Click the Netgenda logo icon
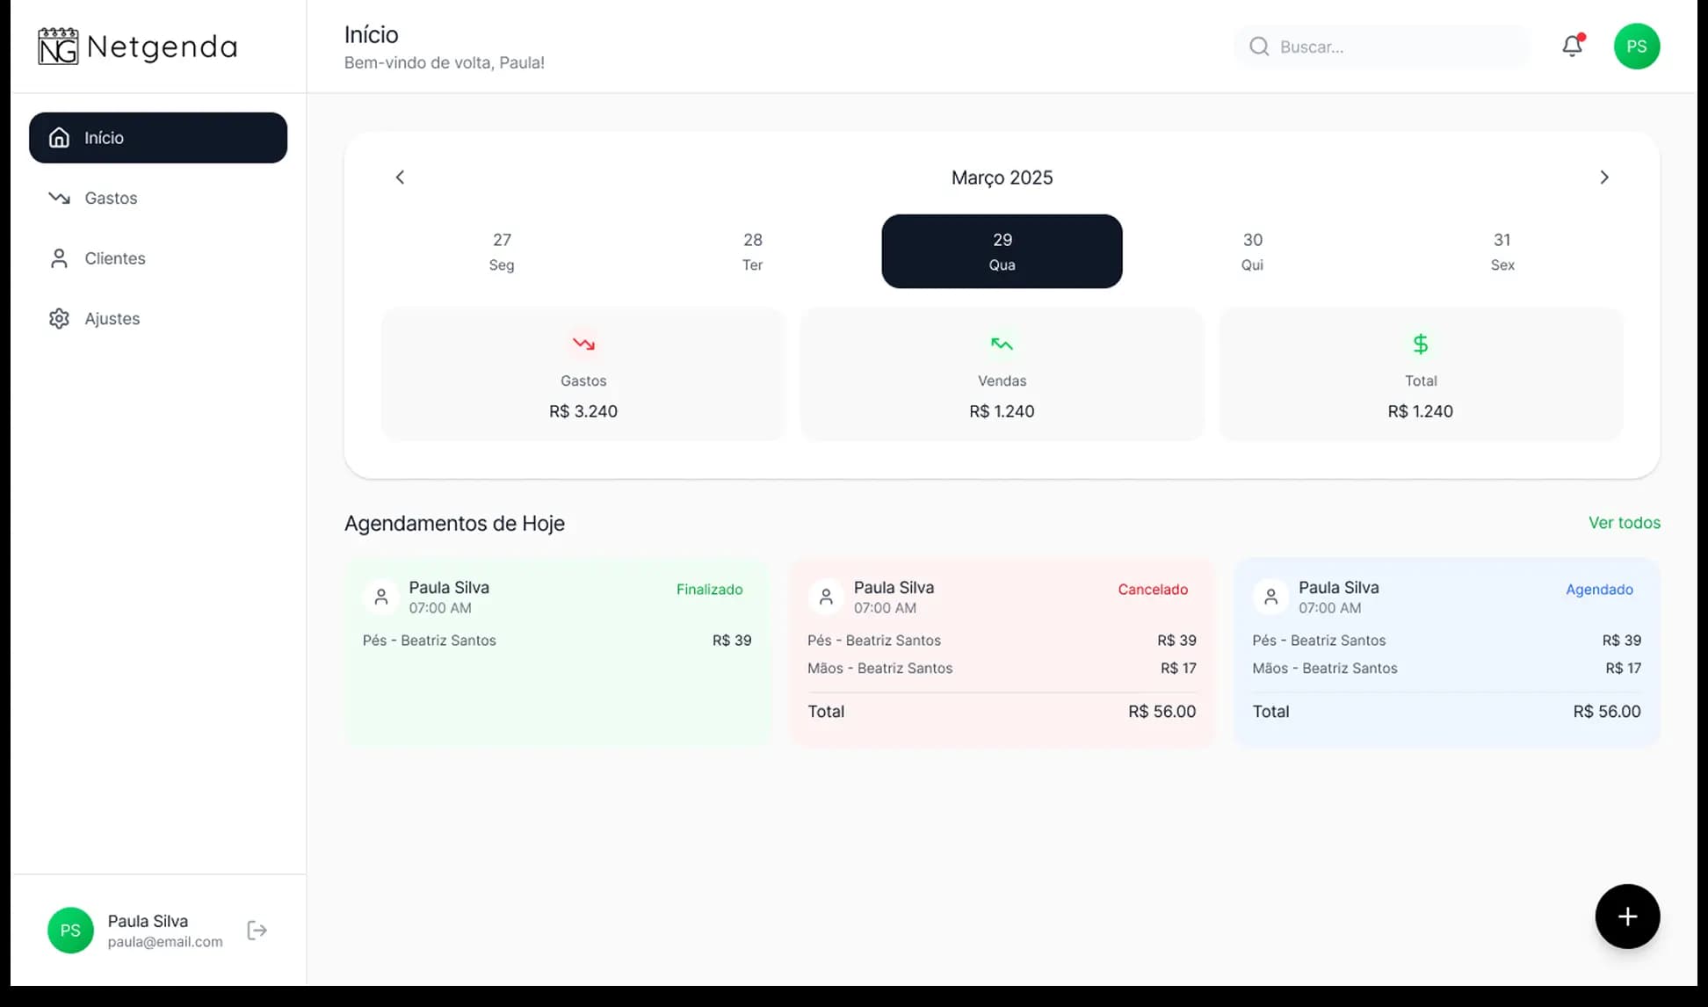The image size is (1708, 1007). (x=58, y=47)
